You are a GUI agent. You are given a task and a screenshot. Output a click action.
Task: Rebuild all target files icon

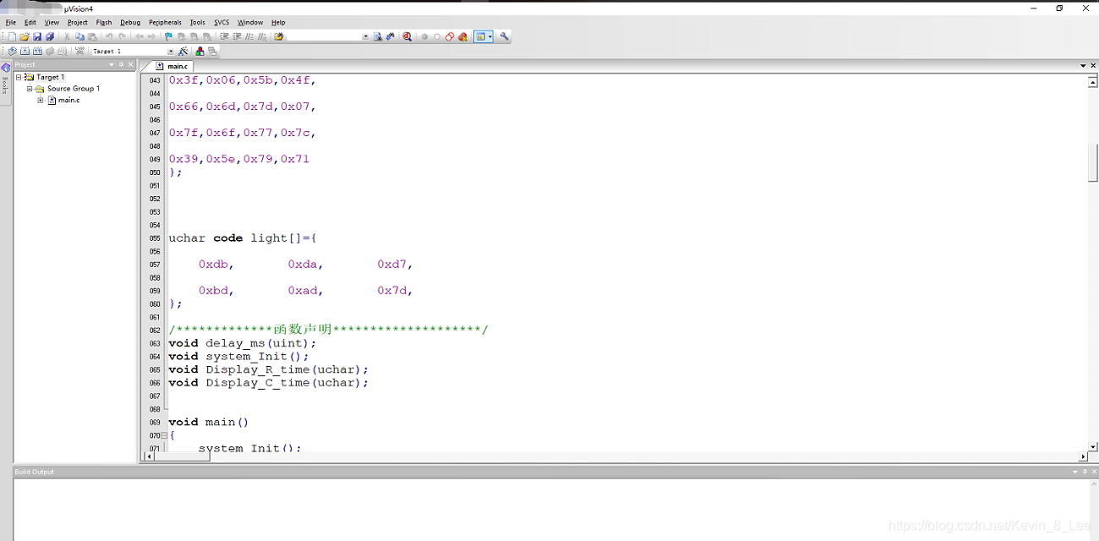[37, 51]
